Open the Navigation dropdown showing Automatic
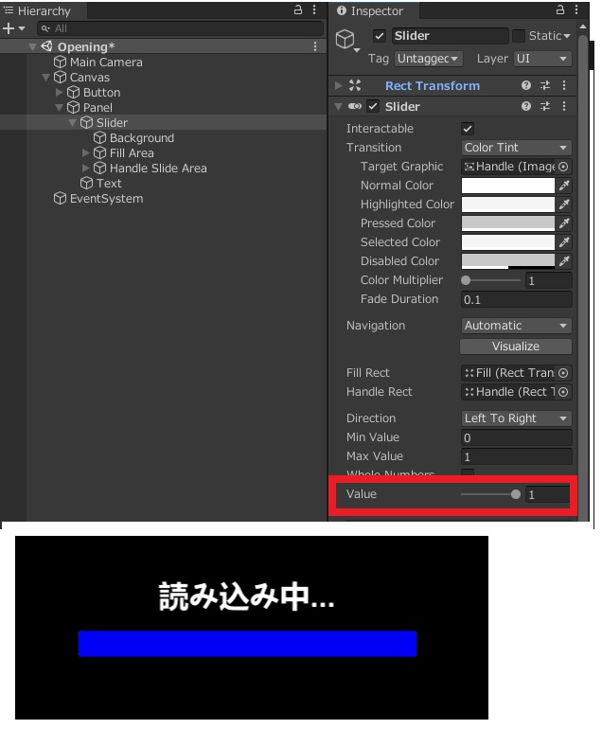The width and height of the screenshot is (602, 729). (517, 326)
